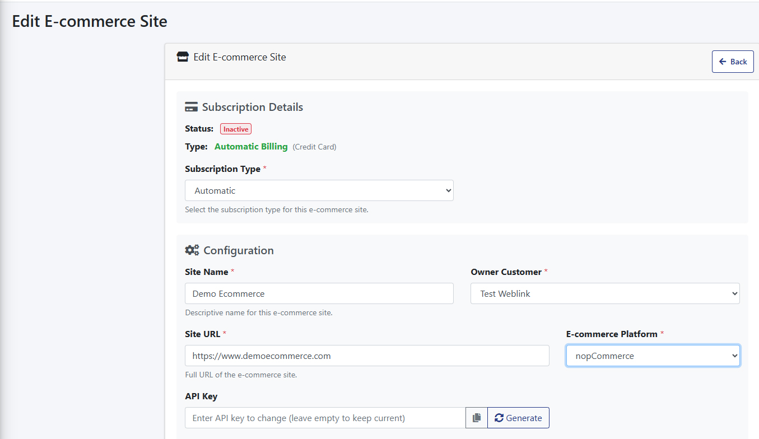The width and height of the screenshot is (759, 439).
Task: Click the gears icon next to Configuration
Action: 192,250
